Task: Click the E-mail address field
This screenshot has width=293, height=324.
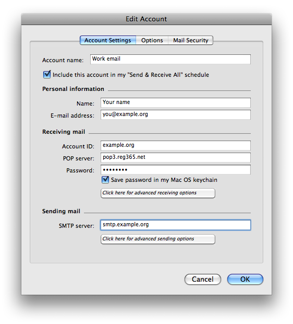Action: (176, 114)
